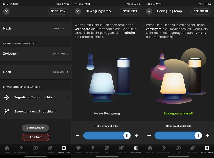Click Zurücksetzen to reset settings
Viewport: 214px width, 158px height.
pos(36,128)
